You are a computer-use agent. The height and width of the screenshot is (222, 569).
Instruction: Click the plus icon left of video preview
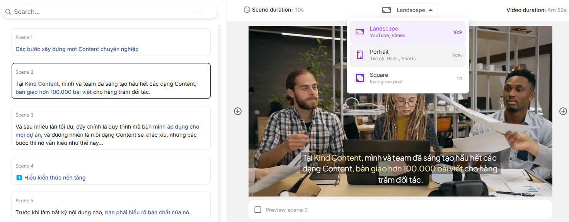[238, 111]
